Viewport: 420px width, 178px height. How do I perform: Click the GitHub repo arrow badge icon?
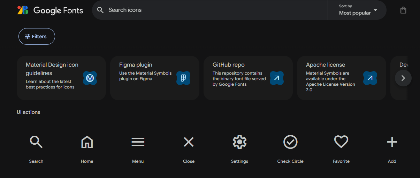277,78
